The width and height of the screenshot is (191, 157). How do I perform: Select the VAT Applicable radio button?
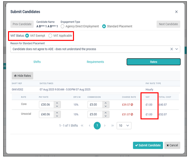(50, 36)
